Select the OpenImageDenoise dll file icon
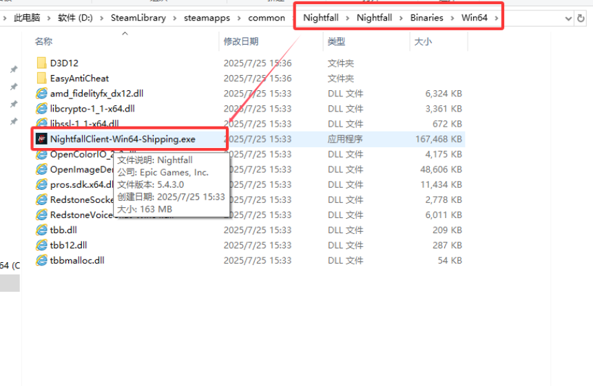The image size is (593, 386). point(41,169)
